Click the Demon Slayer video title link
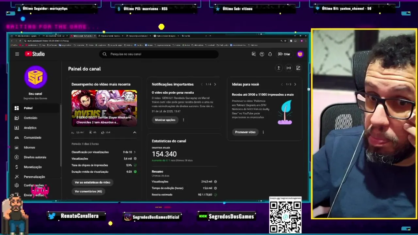This screenshot has height=235, width=418. 104,120
